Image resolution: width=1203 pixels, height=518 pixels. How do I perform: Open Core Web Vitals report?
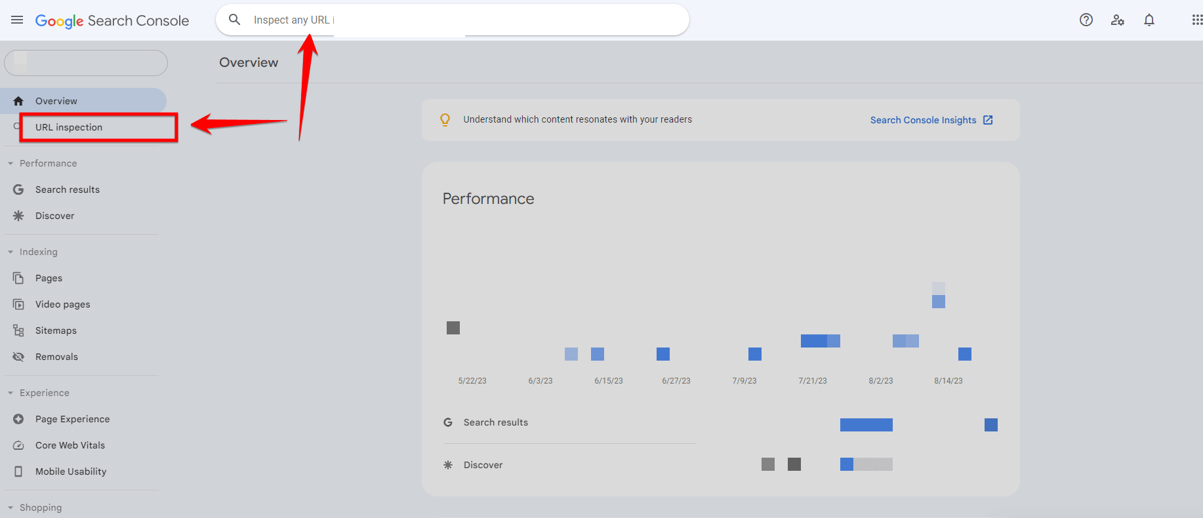tap(70, 445)
